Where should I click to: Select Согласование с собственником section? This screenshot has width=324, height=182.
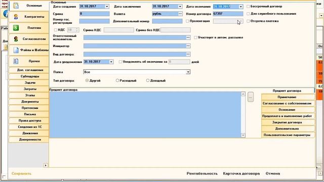point(288,103)
